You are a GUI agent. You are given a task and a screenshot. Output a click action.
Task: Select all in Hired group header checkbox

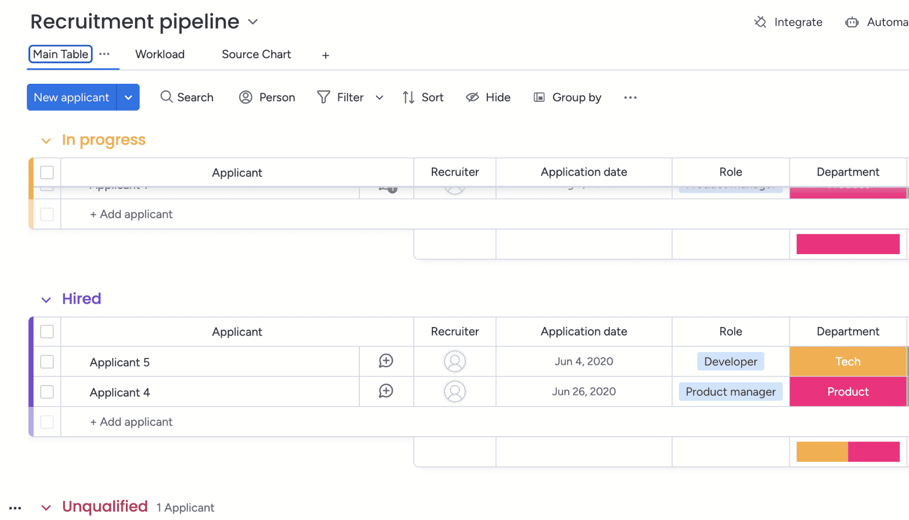click(47, 331)
